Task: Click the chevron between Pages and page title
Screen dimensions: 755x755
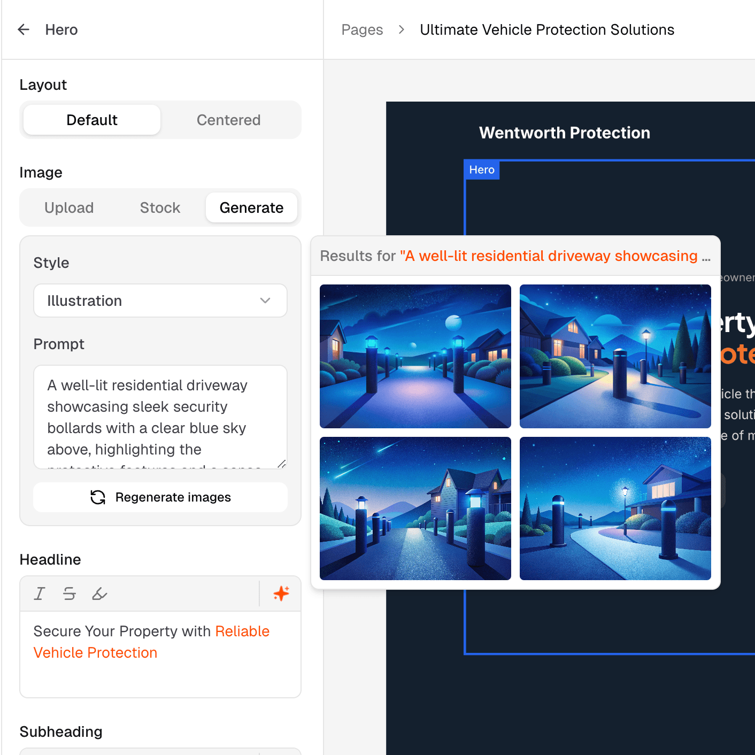Action: (400, 30)
